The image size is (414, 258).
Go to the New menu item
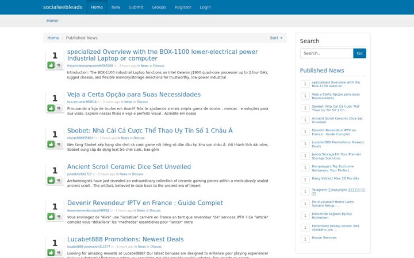pos(116,7)
